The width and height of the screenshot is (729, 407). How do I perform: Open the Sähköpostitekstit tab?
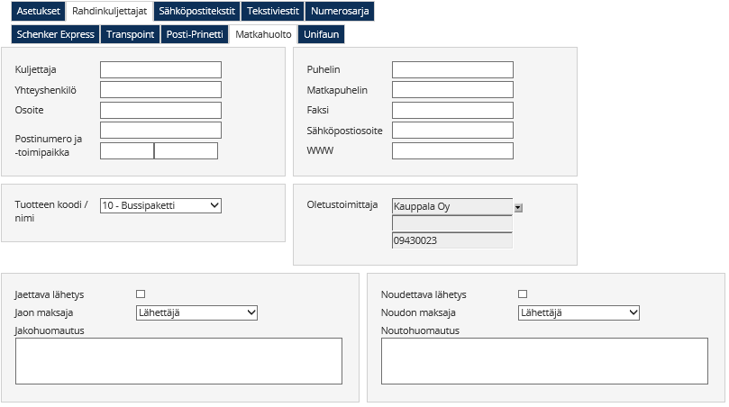[x=196, y=12]
